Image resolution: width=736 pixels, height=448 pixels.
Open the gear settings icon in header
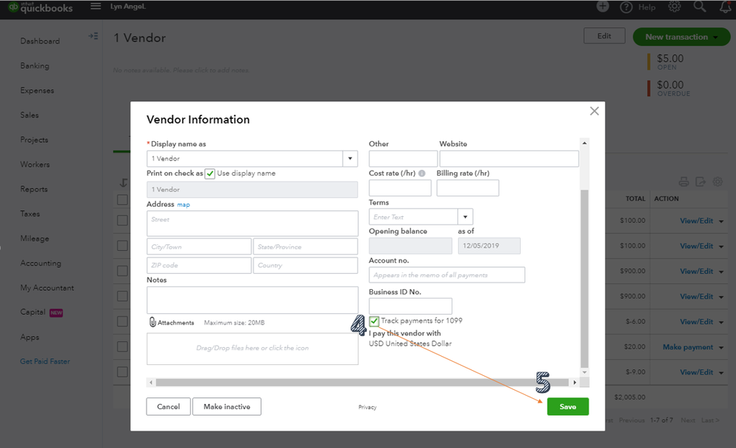[675, 7]
